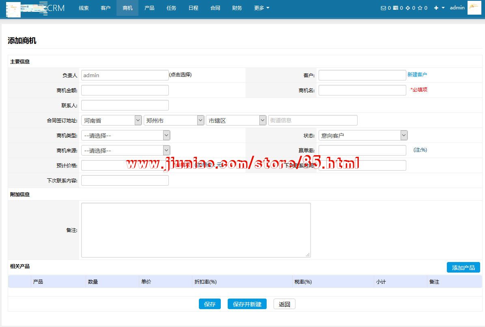Click the envelope messages icon

click(x=383, y=8)
